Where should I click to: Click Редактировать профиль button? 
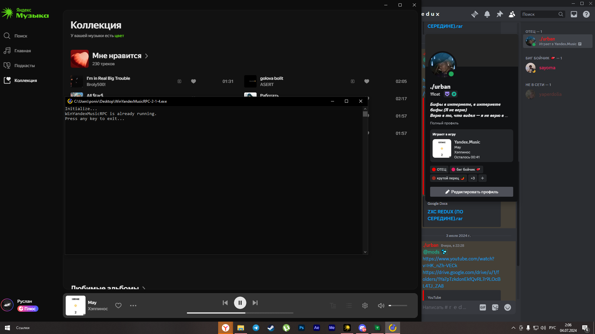pos(471,192)
